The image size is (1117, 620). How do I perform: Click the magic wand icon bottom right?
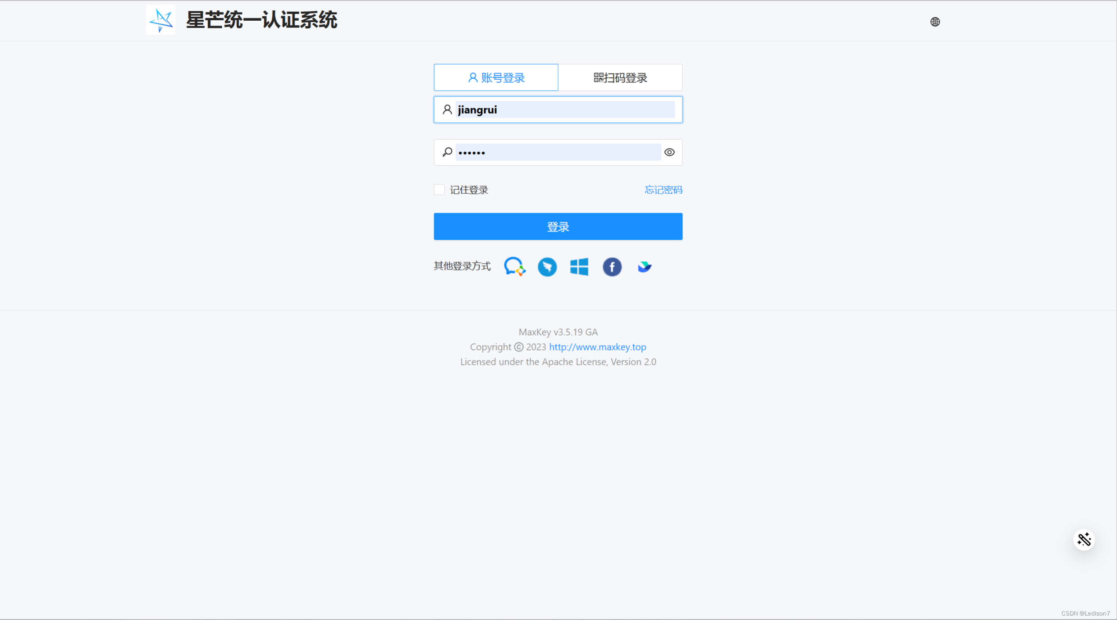tap(1085, 539)
